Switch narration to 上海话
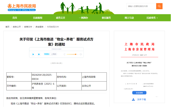 pyautogui.click(x=54, y=54)
